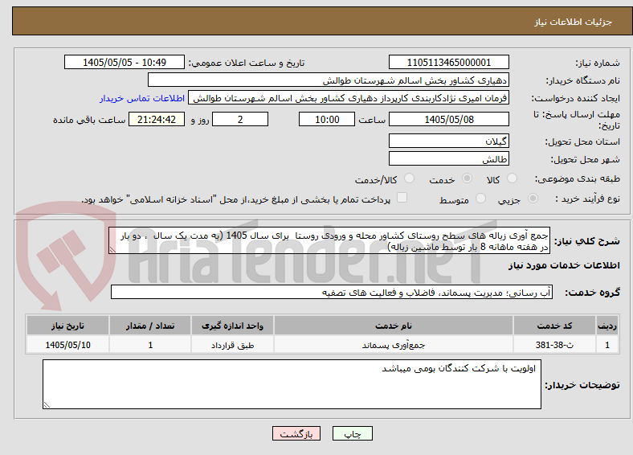Toggle the اسناد خزانه اسلامی payment checkbox
633x455 pixels.
coord(402,198)
